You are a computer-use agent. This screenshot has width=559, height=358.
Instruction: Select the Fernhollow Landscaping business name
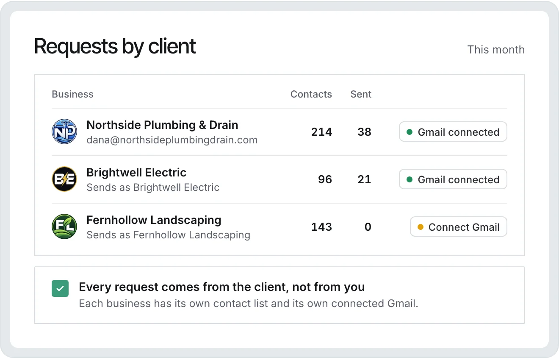(154, 220)
